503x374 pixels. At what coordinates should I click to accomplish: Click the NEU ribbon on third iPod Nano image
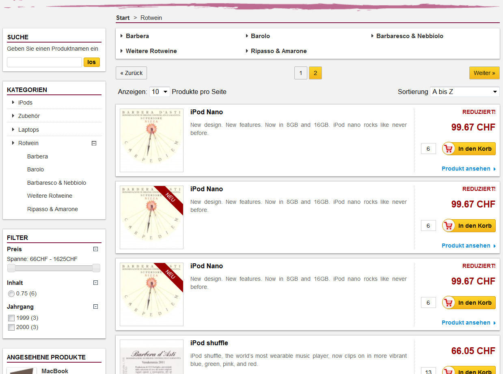coord(170,276)
